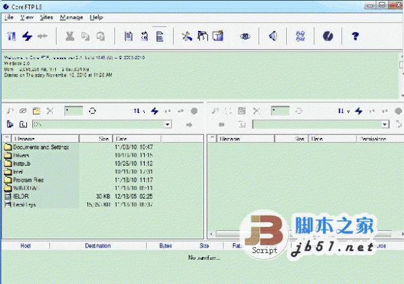
Task: Click the remote pane filter input field
Action: point(280,111)
